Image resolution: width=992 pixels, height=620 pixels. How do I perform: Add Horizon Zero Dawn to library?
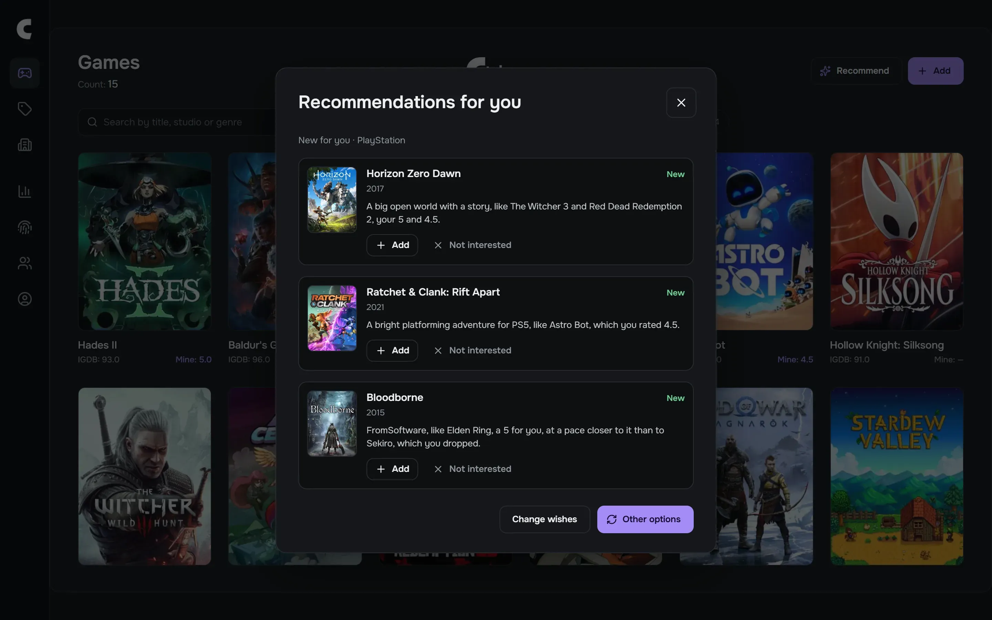[x=392, y=245]
